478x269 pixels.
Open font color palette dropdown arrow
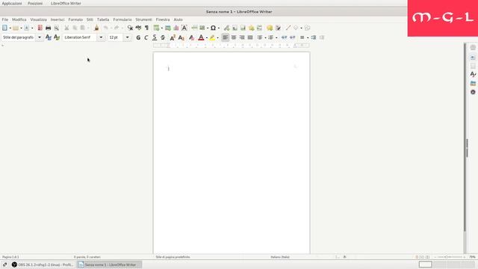[207, 38]
